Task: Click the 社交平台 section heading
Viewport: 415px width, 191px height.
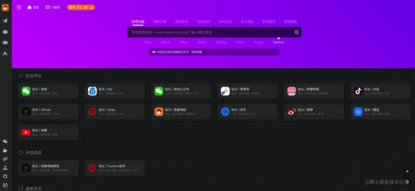Action: [x=33, y=76]
